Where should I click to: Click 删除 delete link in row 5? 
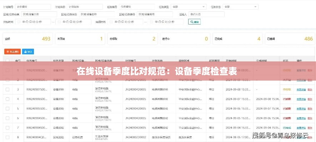click(310, 109)
